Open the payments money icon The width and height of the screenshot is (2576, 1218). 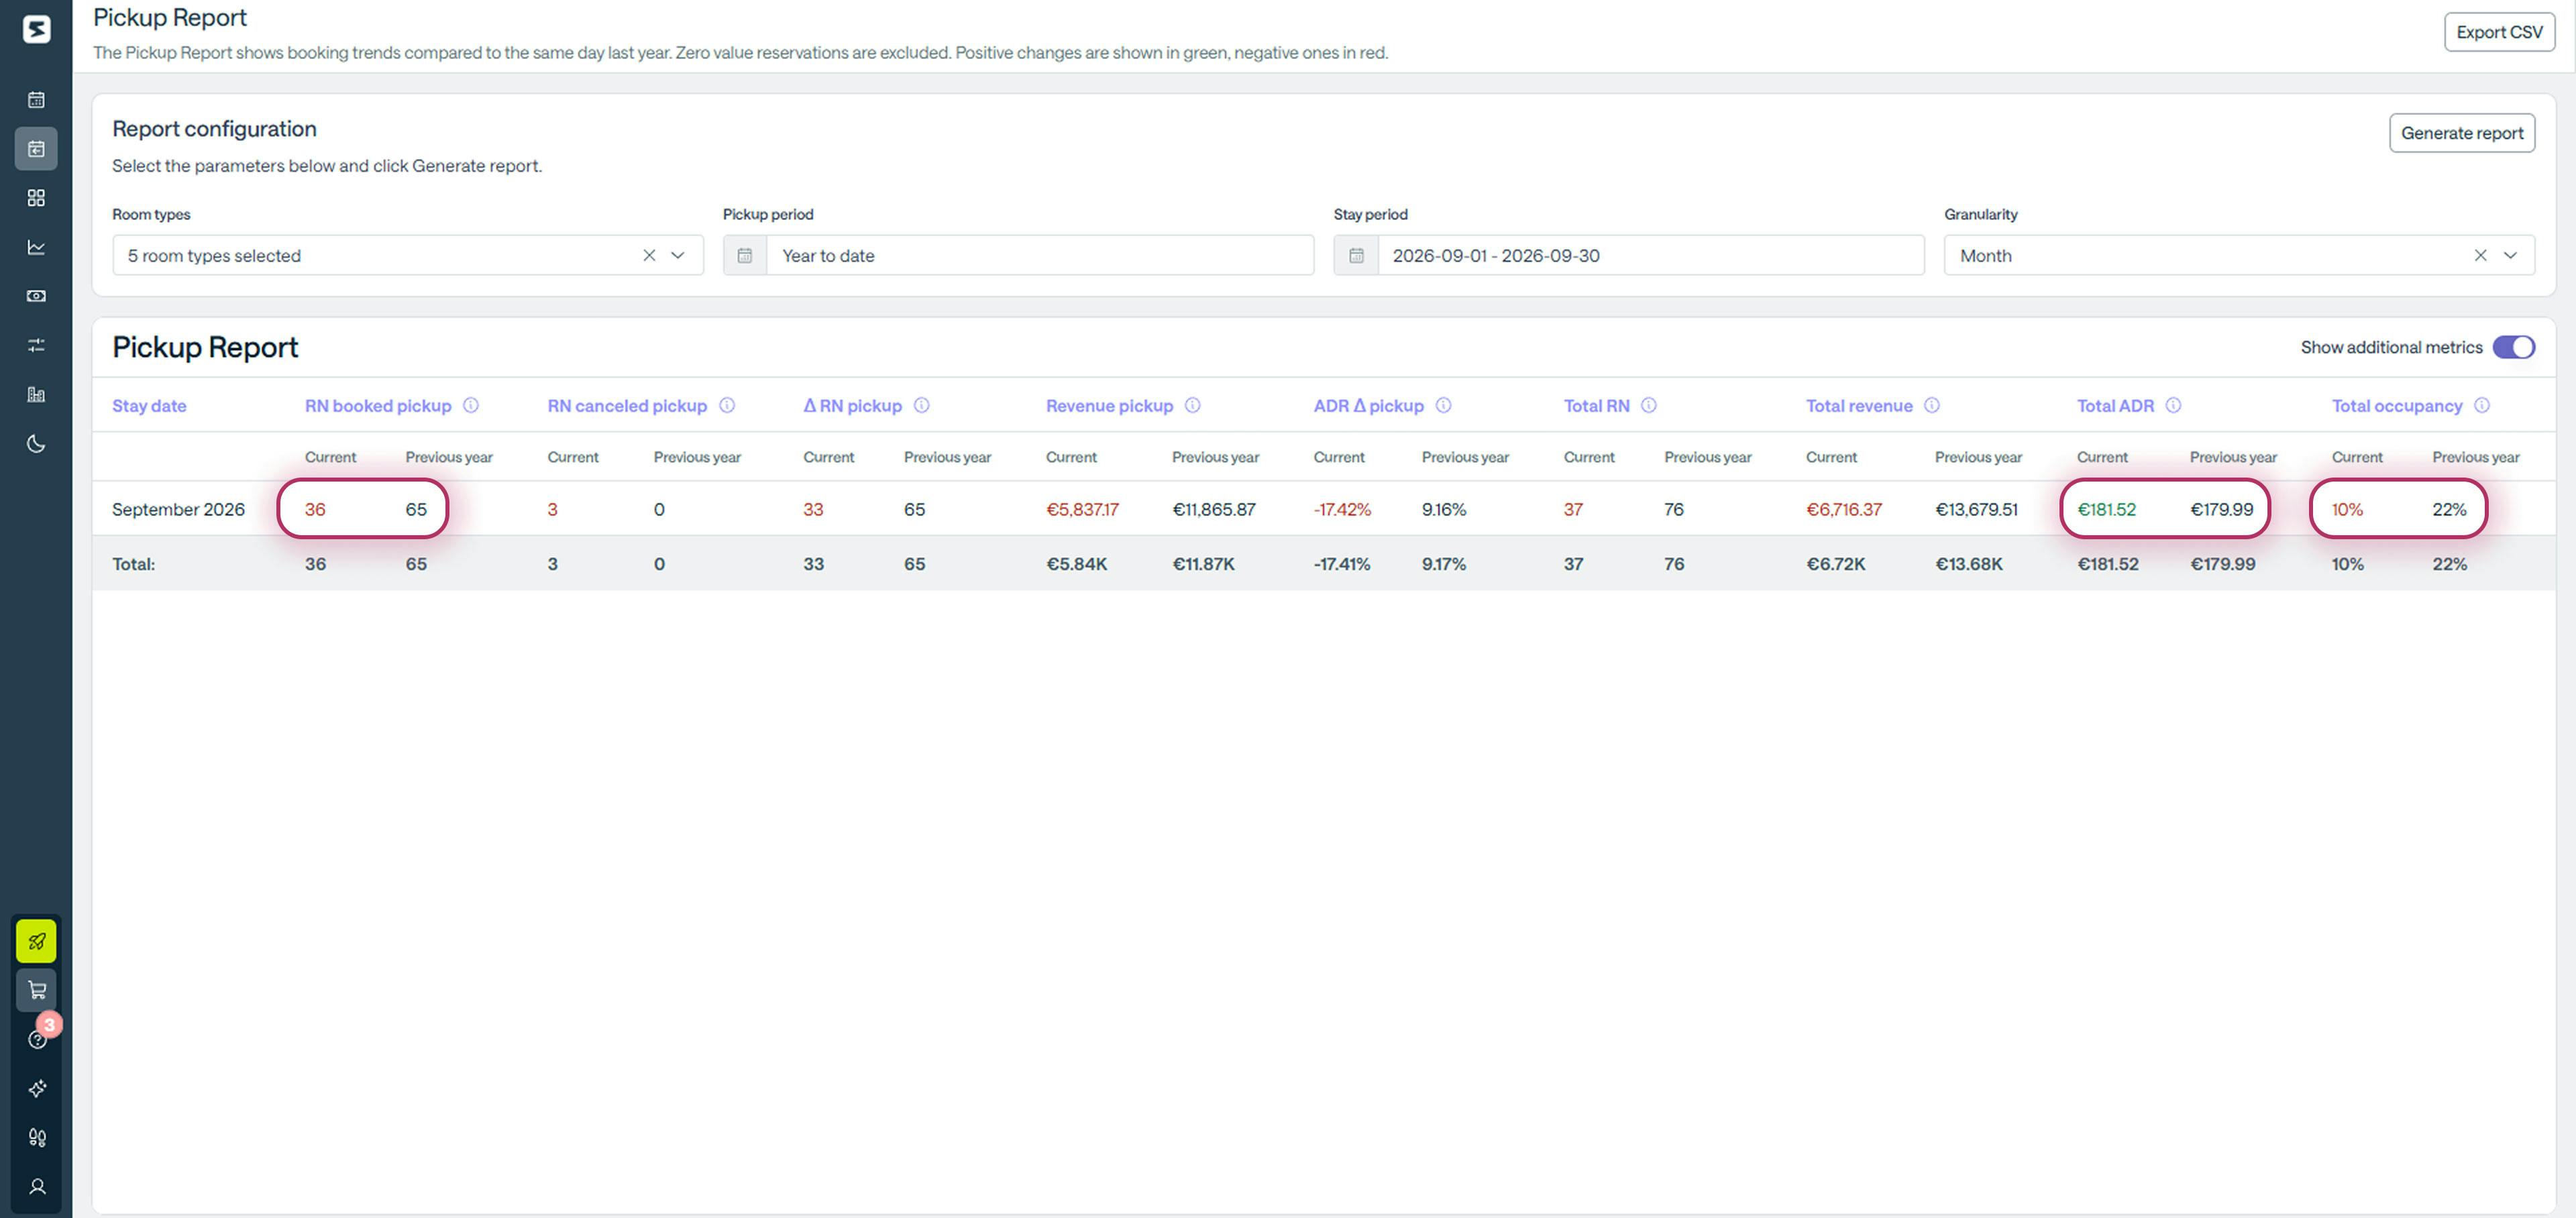[37, 295]
